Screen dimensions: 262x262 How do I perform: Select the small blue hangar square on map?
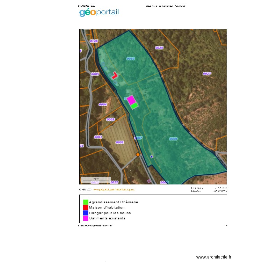(x=152, y=157)
